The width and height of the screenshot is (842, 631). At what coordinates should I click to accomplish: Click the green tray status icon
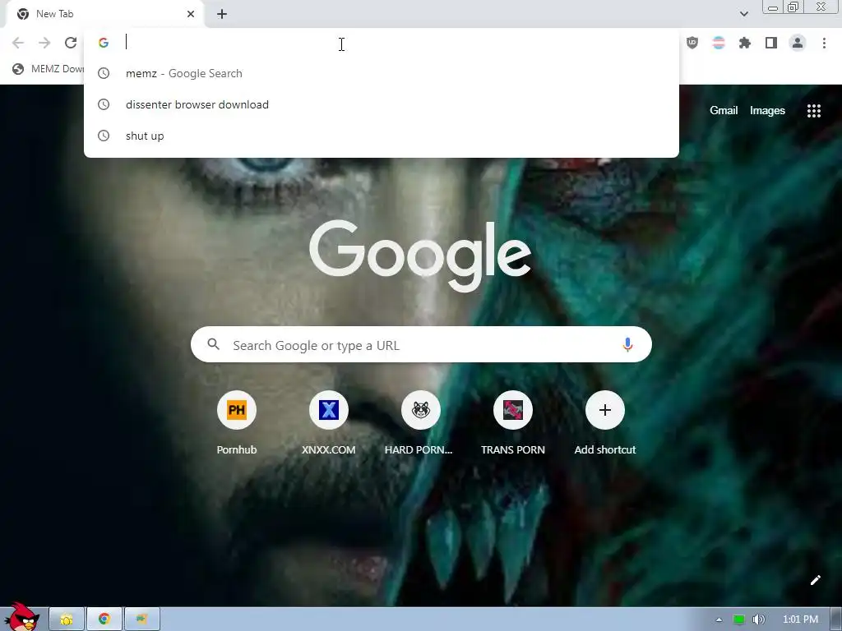point(739,619)
